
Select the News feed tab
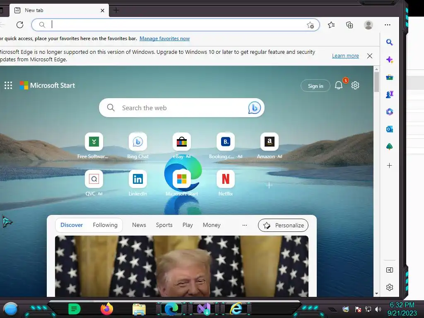pyautogui.click(x=139, y=225)
